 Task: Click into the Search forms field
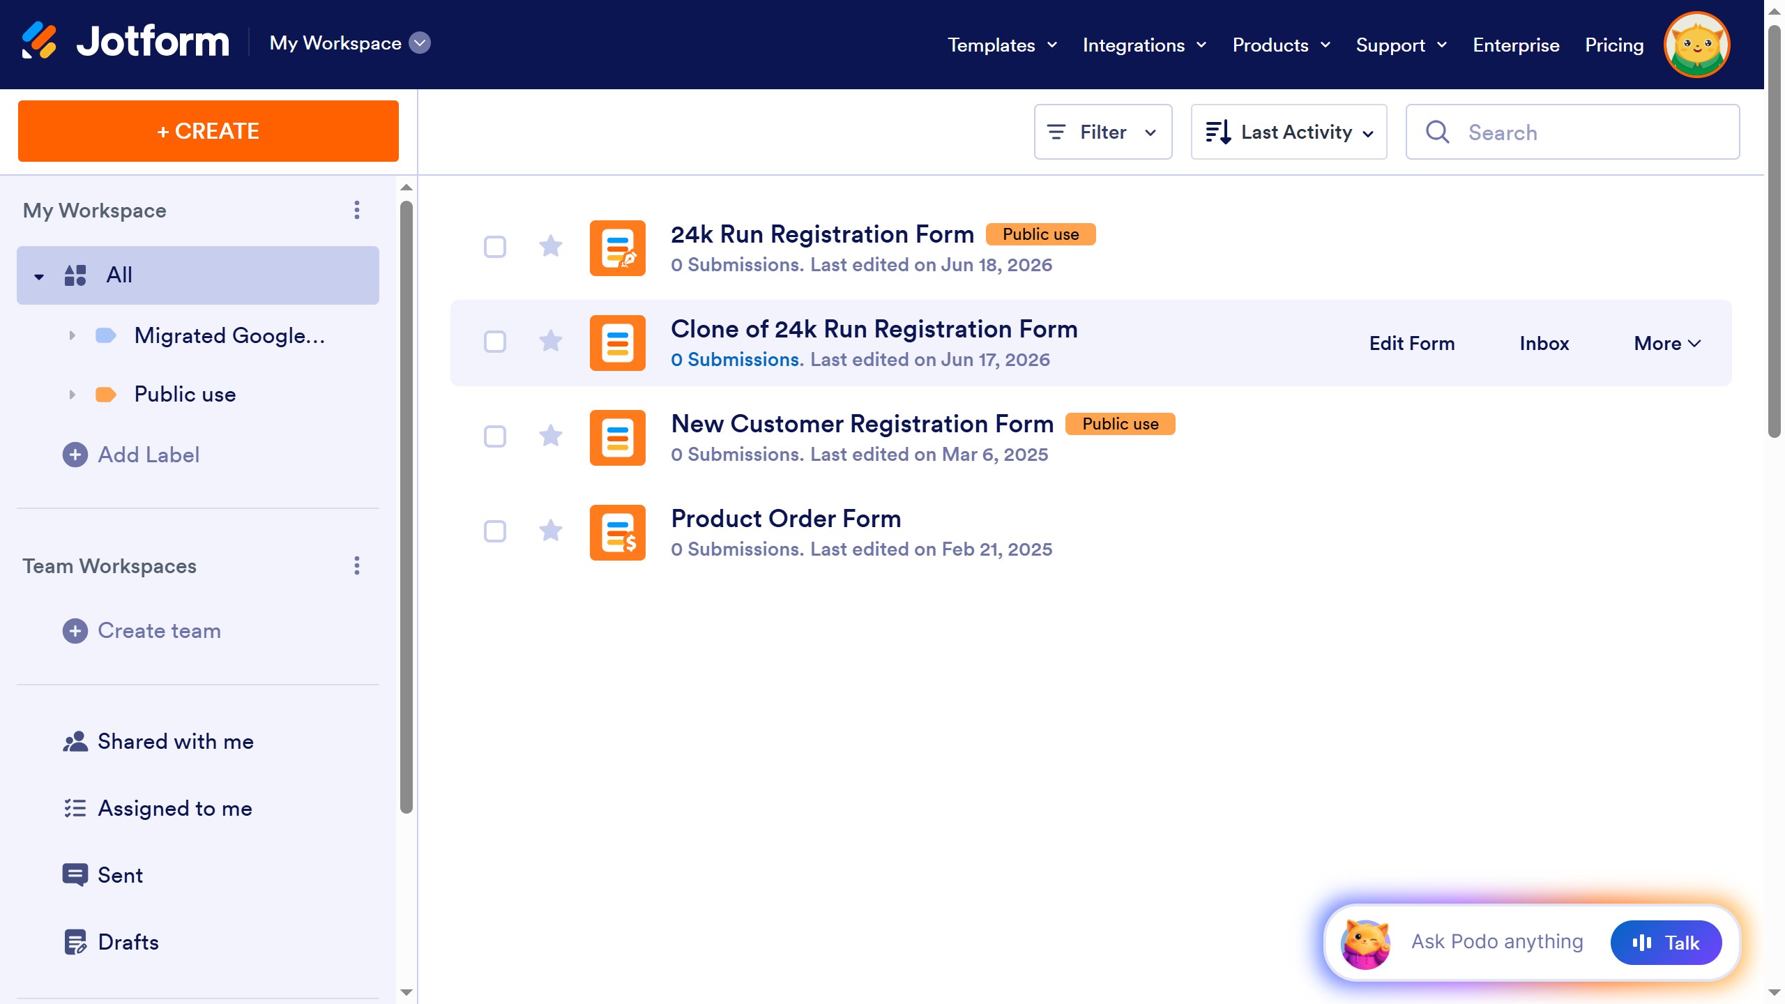(x=1573, y=132)
